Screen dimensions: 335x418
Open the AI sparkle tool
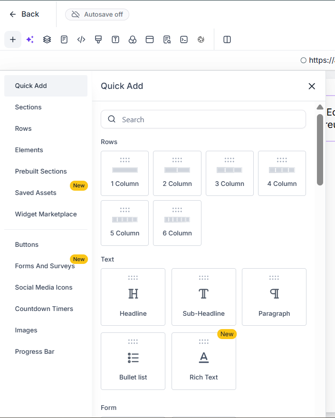tap(30, 39)
